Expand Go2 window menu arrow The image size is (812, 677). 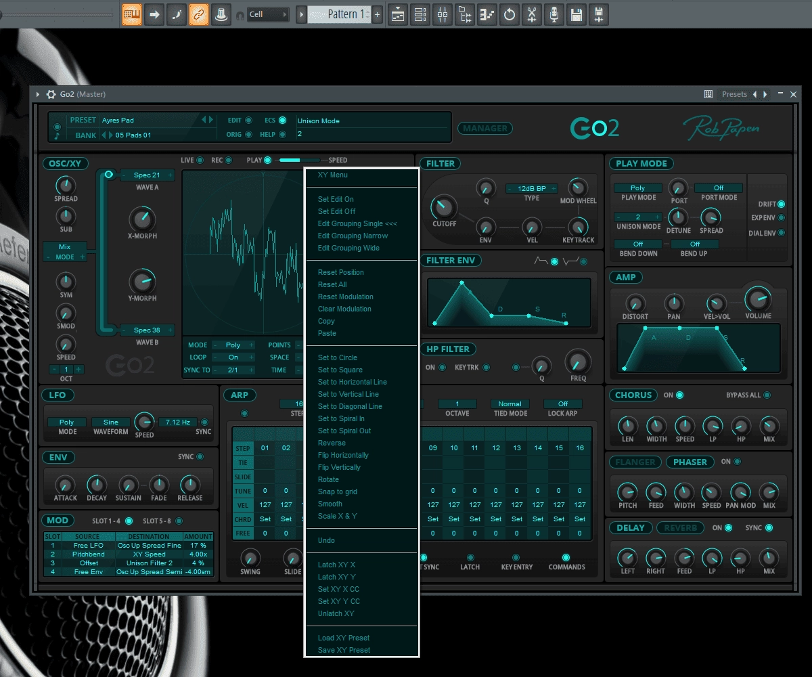coord(38,94)
